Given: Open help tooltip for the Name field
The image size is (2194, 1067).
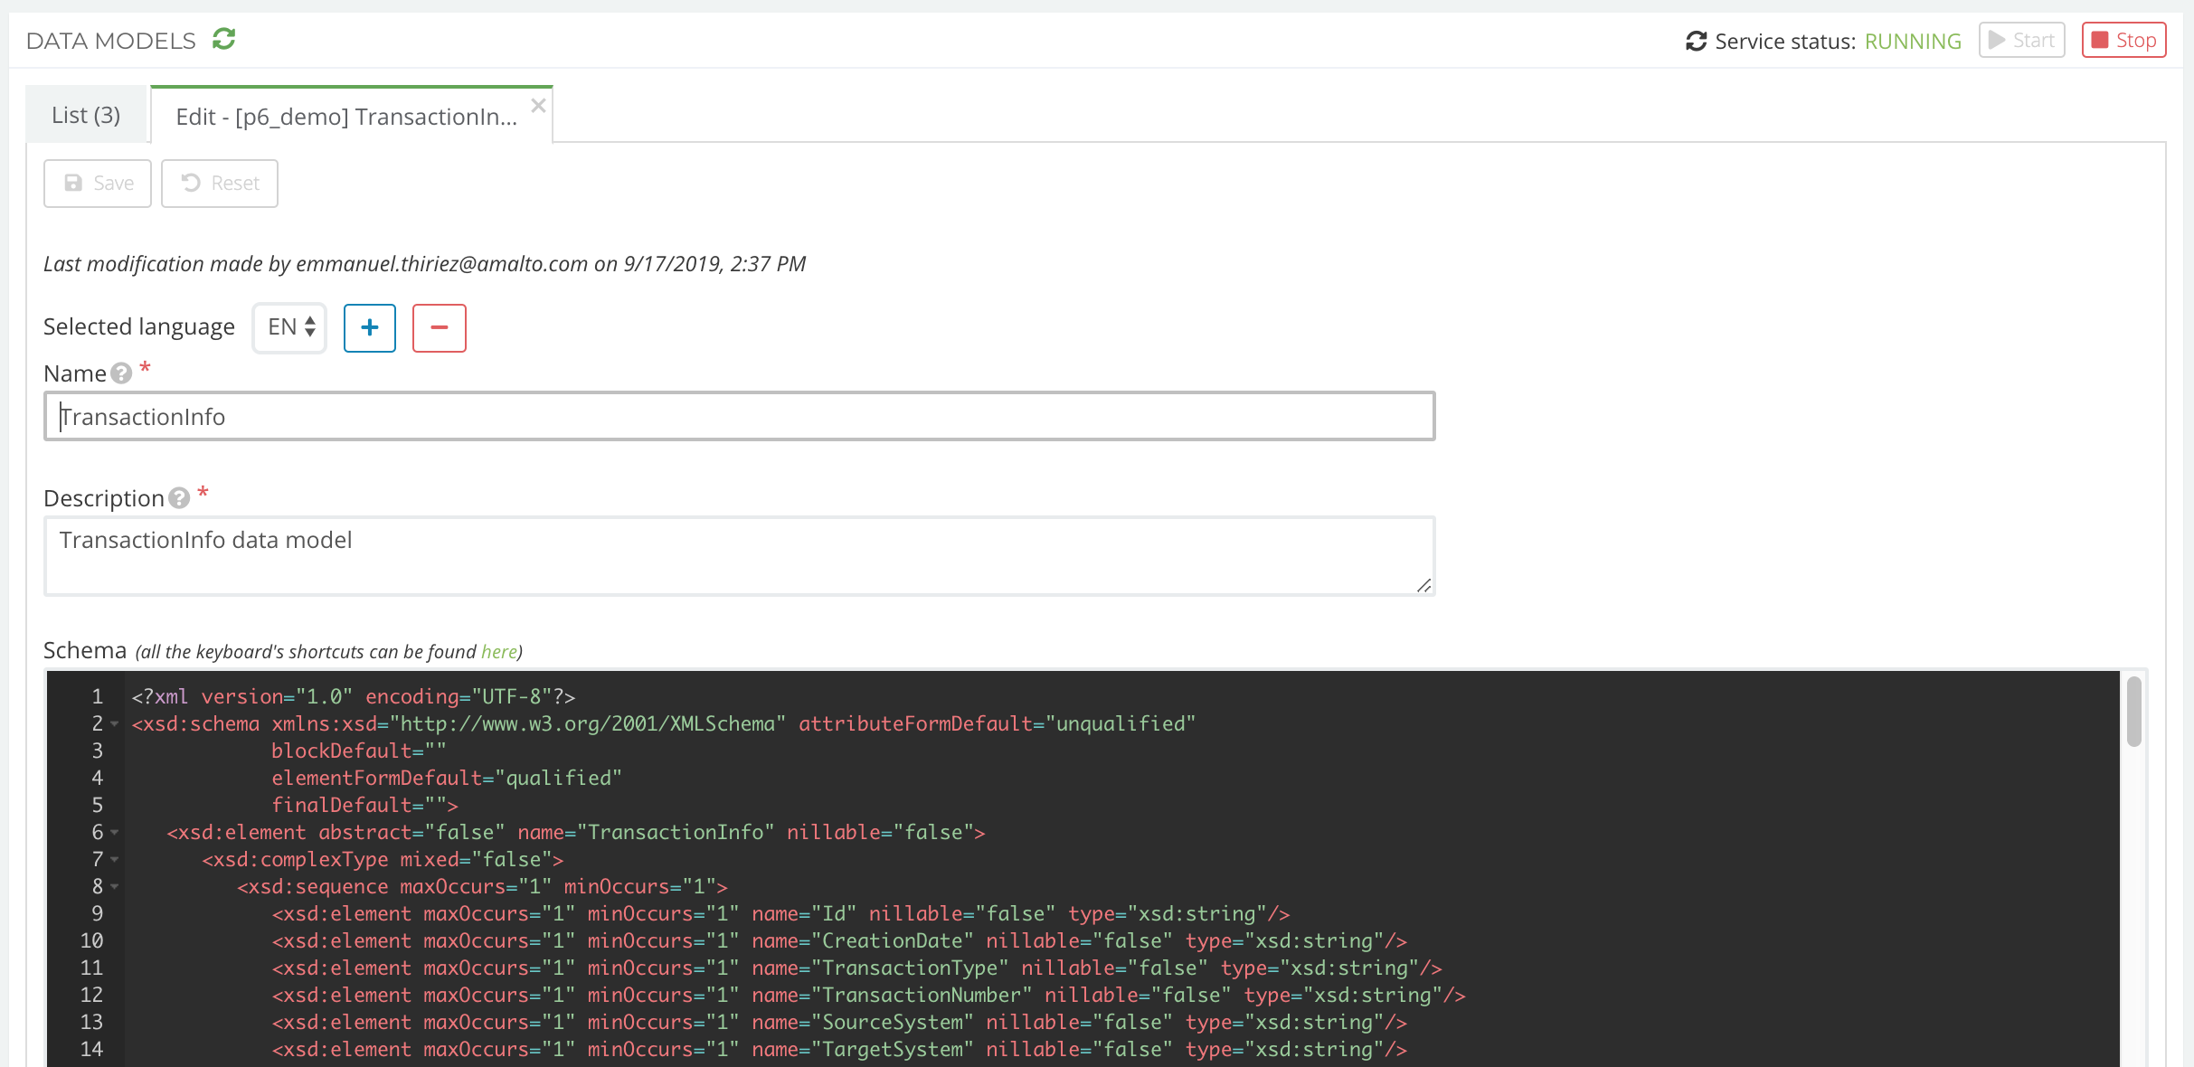Looking at the screenshot, I should point(120,374).
